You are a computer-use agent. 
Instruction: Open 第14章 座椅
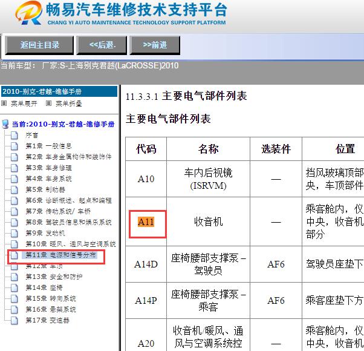(44, 288)
